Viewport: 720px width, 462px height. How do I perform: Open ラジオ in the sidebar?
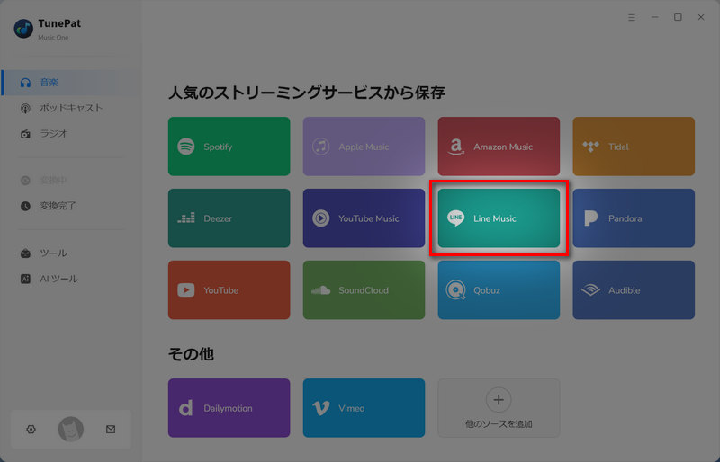click(x=71, y=134)
